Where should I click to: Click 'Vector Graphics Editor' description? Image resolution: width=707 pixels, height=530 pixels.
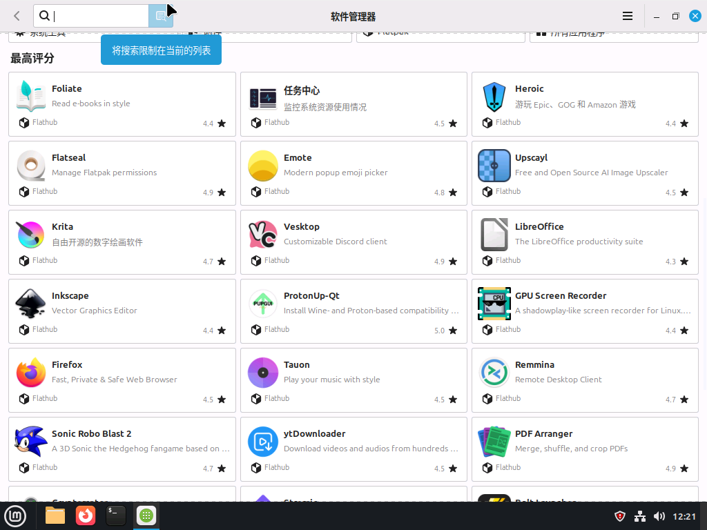(x=94, y=311)
